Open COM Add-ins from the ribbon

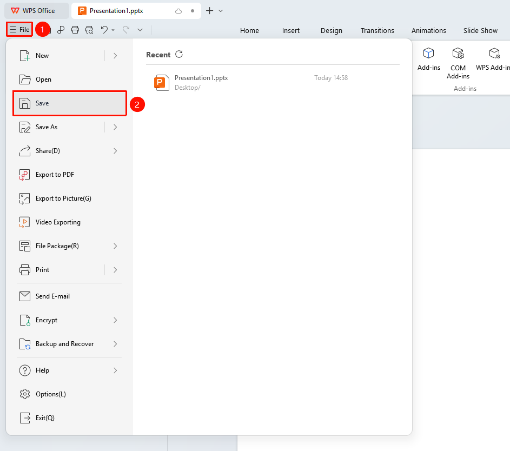point(458,63)
